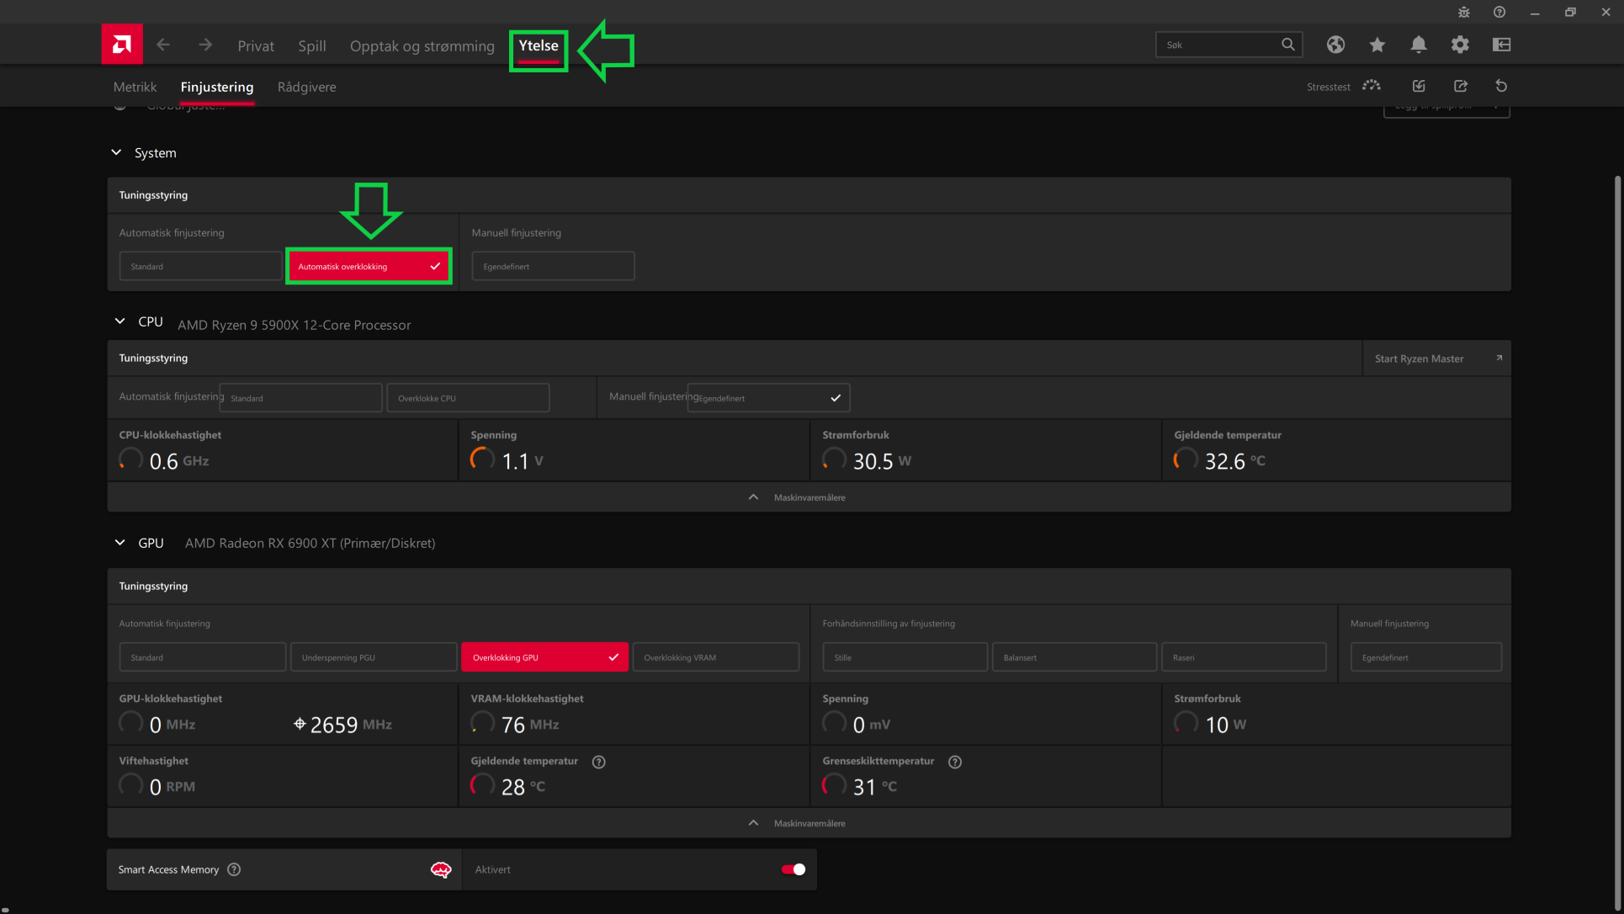Toggle the sidebar panel icon

(x=1501, y=45)
